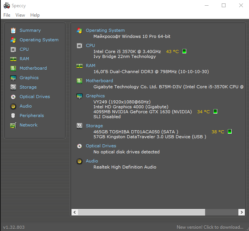This screenshot has width=249, height=231.
Task: Click the Audio speaker icon in summary pane
Action: 79,161
